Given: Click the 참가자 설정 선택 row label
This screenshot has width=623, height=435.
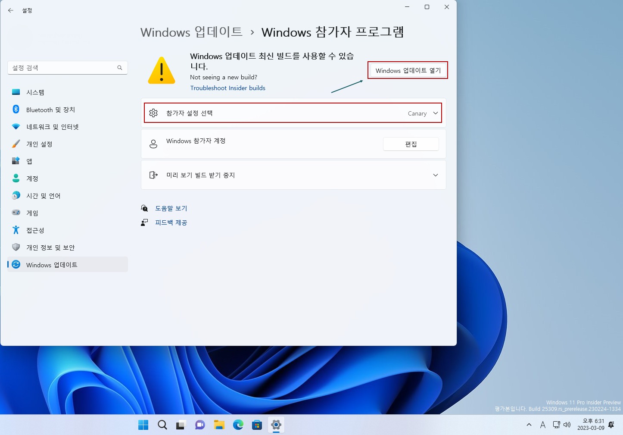Looking at the screenshot, I should tap(190, 113).
